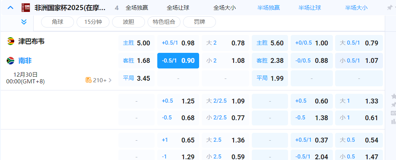
Task: Select half-time handicap +0.5 at 0.60
Action: click(x=312, y=101)
